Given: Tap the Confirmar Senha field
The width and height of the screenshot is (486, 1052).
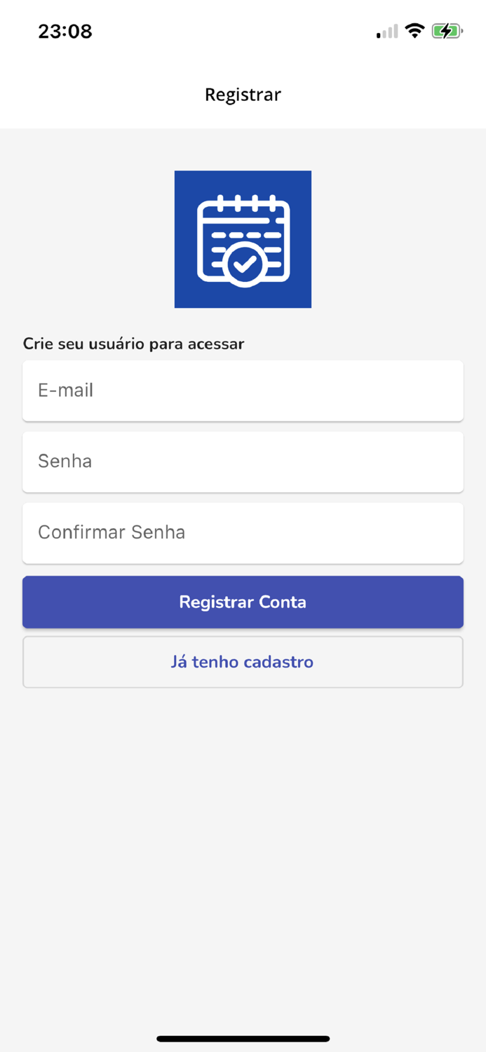Looking at the screenshot, I should [243, 532].
